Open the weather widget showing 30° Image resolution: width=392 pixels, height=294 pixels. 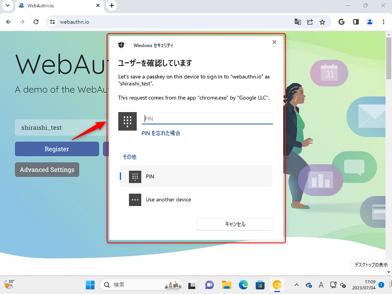point(9,284)
